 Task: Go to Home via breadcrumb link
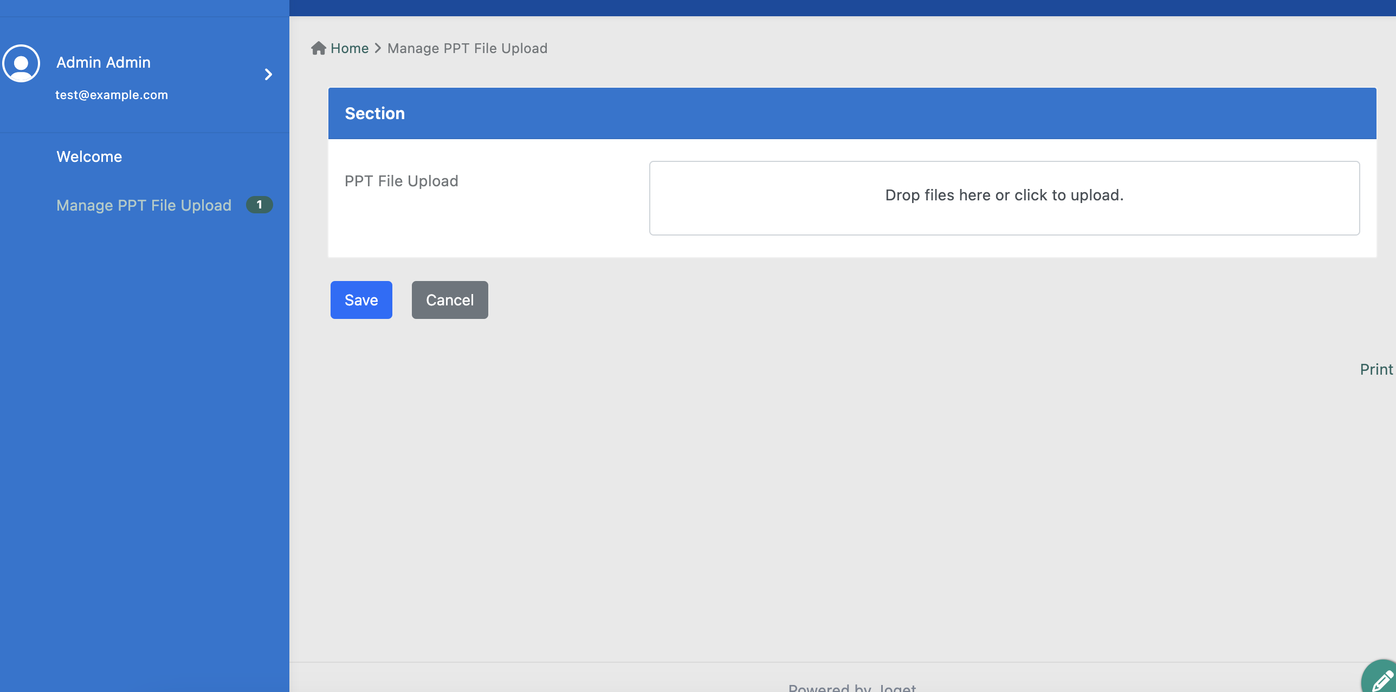pyautogui.click(x=350, y=48)
